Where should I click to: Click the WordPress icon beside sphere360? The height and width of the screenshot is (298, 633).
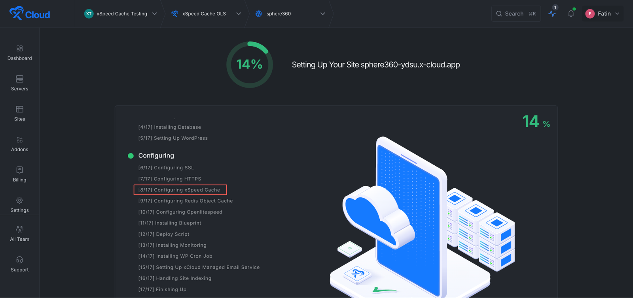coord(259,14)
